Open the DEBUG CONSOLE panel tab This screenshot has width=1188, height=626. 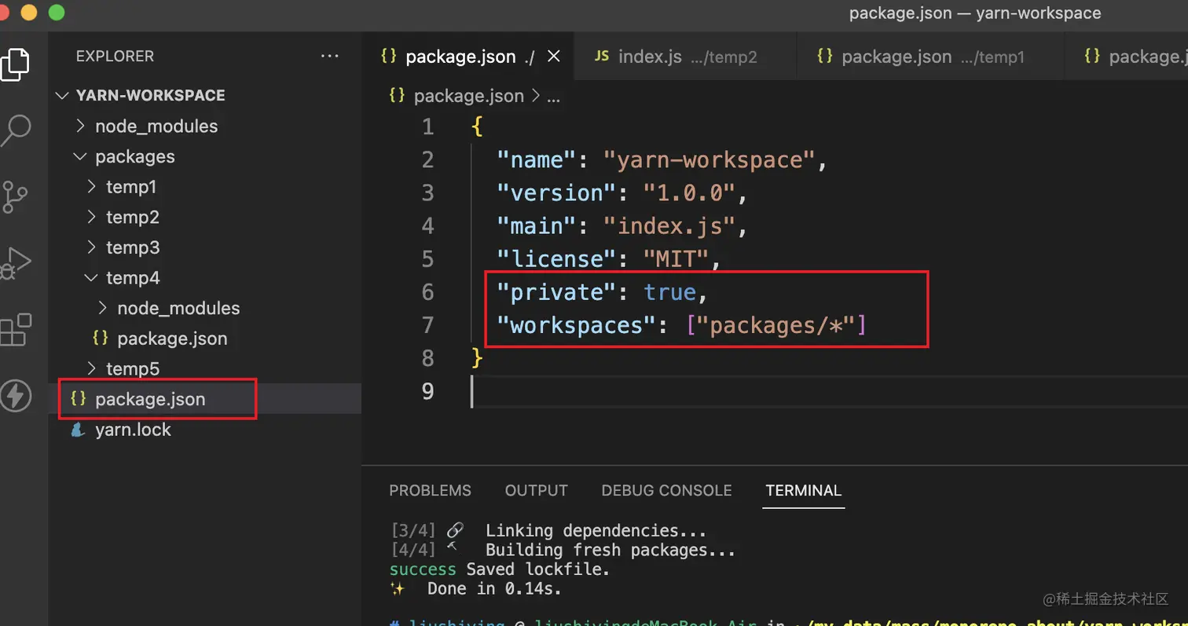[666, 490]
